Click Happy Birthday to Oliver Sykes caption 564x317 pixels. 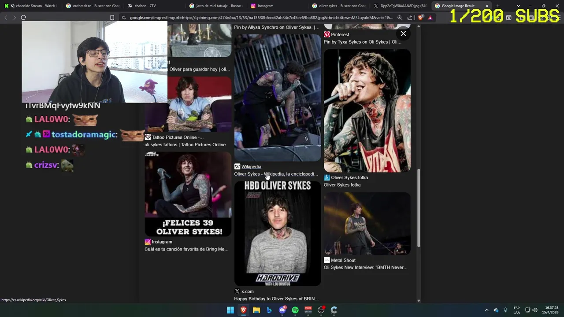point(276,299)
